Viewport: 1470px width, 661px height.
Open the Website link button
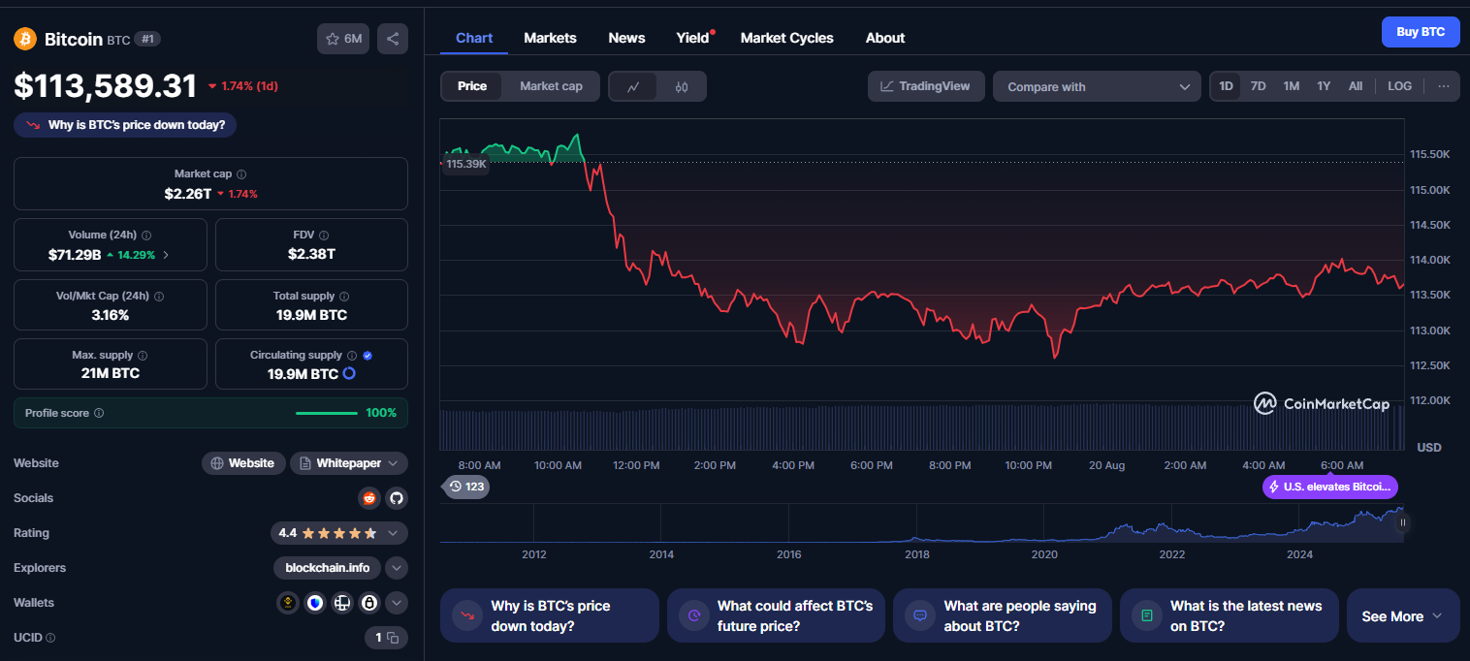[243, 463]
